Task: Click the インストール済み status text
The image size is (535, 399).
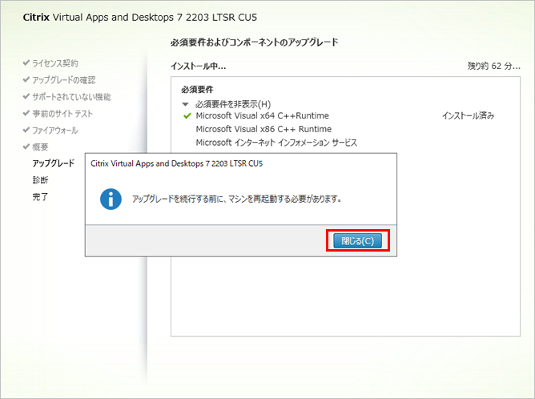Action: (x=468, y=115)
